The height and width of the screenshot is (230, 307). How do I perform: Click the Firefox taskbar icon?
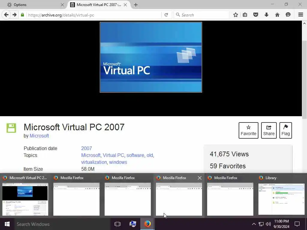click(148, 224)
